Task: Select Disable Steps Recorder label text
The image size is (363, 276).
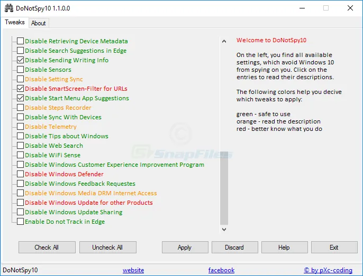Action: 58,108
